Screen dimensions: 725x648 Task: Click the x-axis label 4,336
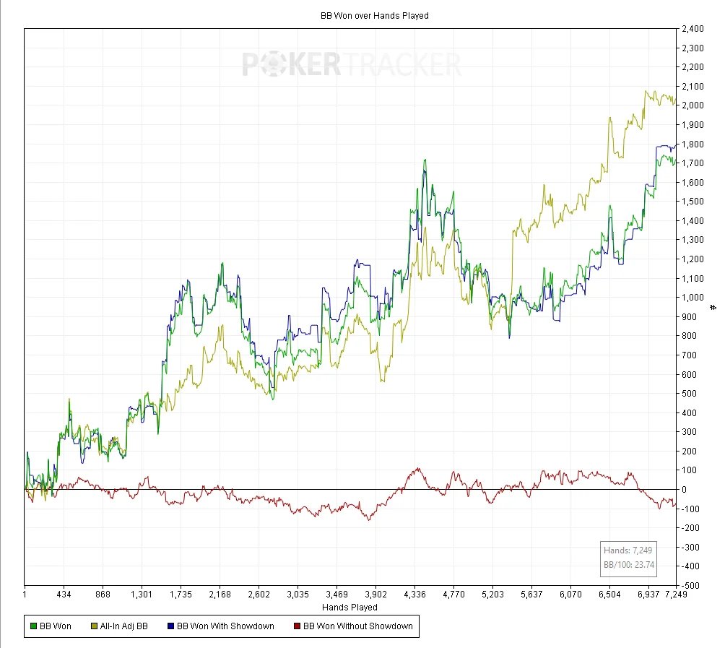[x=414, y=595]
